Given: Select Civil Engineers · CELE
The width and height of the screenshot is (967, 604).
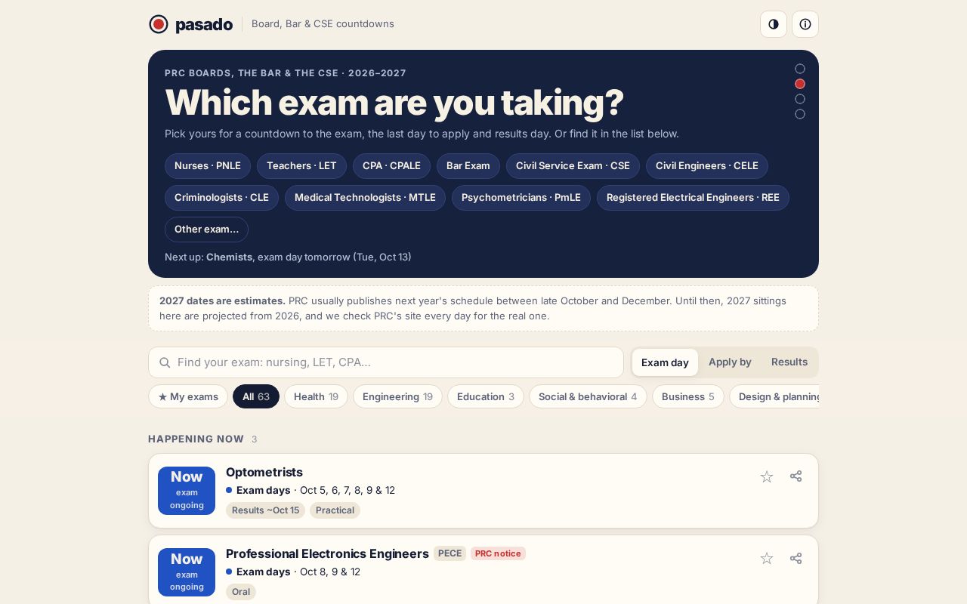Looking at the screenshot, I should (x=707, y=166).
